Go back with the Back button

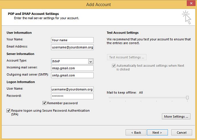(136, 132)
